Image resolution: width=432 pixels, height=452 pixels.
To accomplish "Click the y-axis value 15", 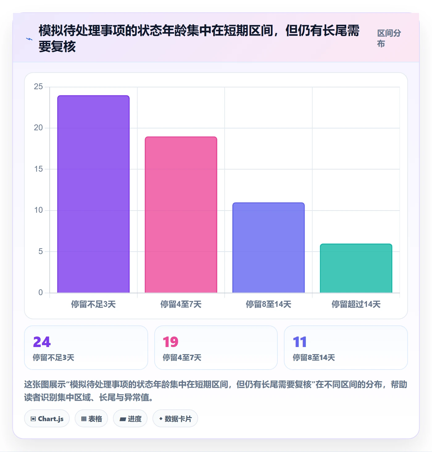I will tap(38, 169).
